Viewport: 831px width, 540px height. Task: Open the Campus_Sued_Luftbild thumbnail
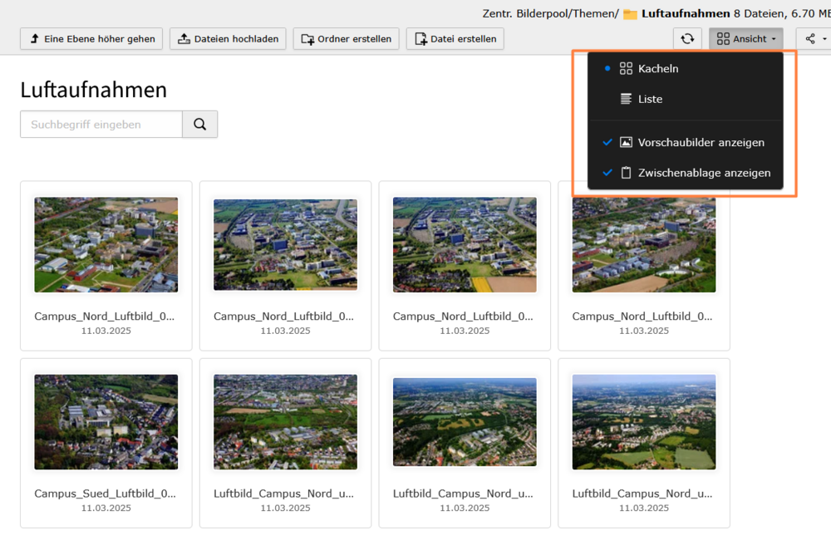106,422
